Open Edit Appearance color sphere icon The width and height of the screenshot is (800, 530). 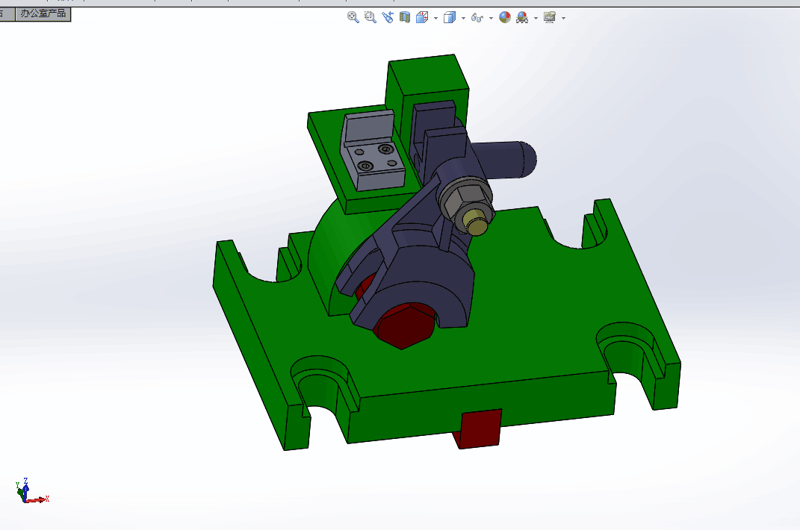coord(505,17)
